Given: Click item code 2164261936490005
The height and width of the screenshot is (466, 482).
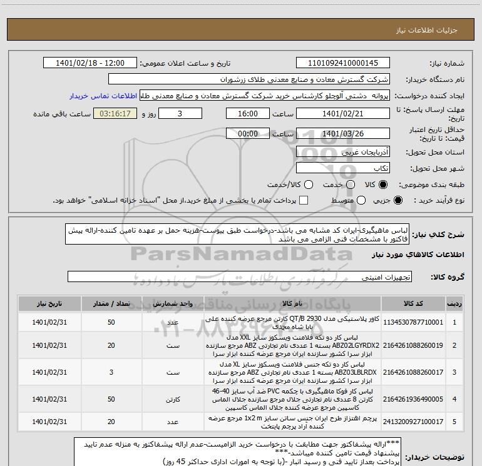Looking at the screenshot, I should [413, 399].
